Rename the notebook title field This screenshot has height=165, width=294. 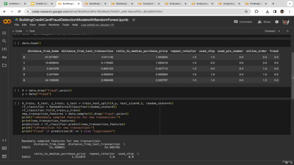click(73, 20)
